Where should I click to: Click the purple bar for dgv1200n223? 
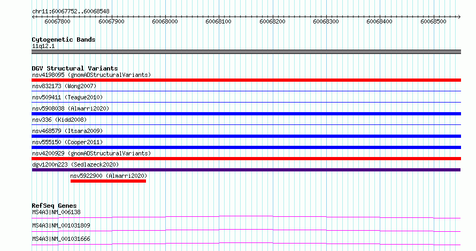point(246,170)
